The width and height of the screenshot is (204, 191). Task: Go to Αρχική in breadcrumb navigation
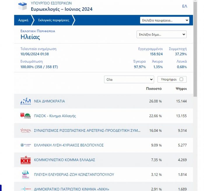(x=23, y=20)
